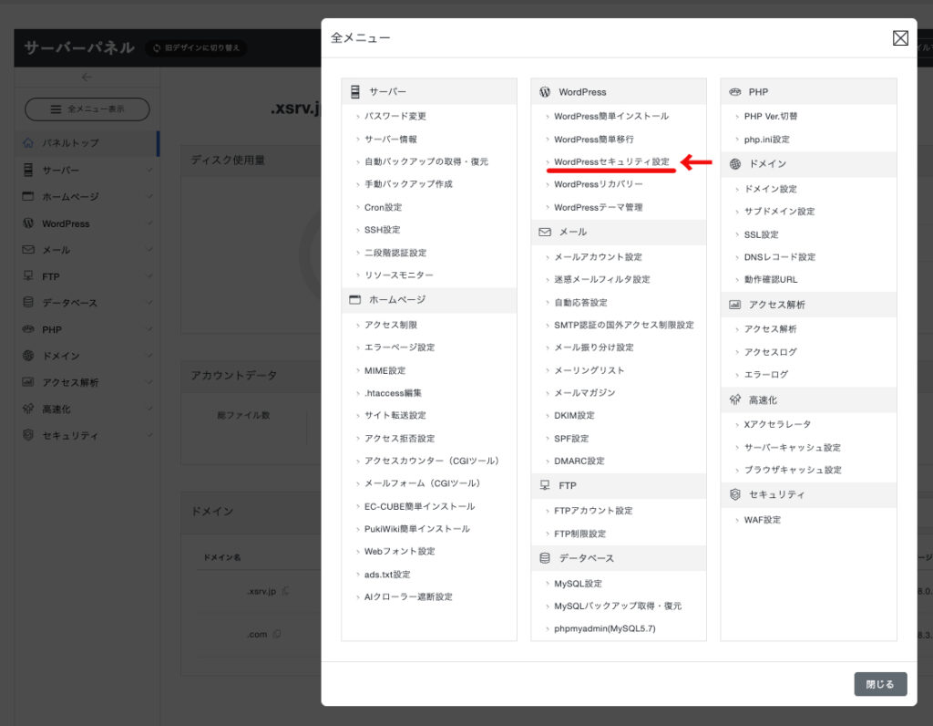Open DNSレコード設定

click(x=780, y=257)
